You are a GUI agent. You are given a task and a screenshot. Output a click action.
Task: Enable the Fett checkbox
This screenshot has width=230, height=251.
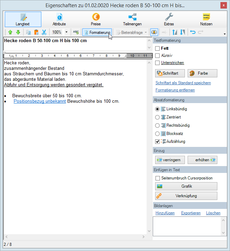click(x=157, y=48)
